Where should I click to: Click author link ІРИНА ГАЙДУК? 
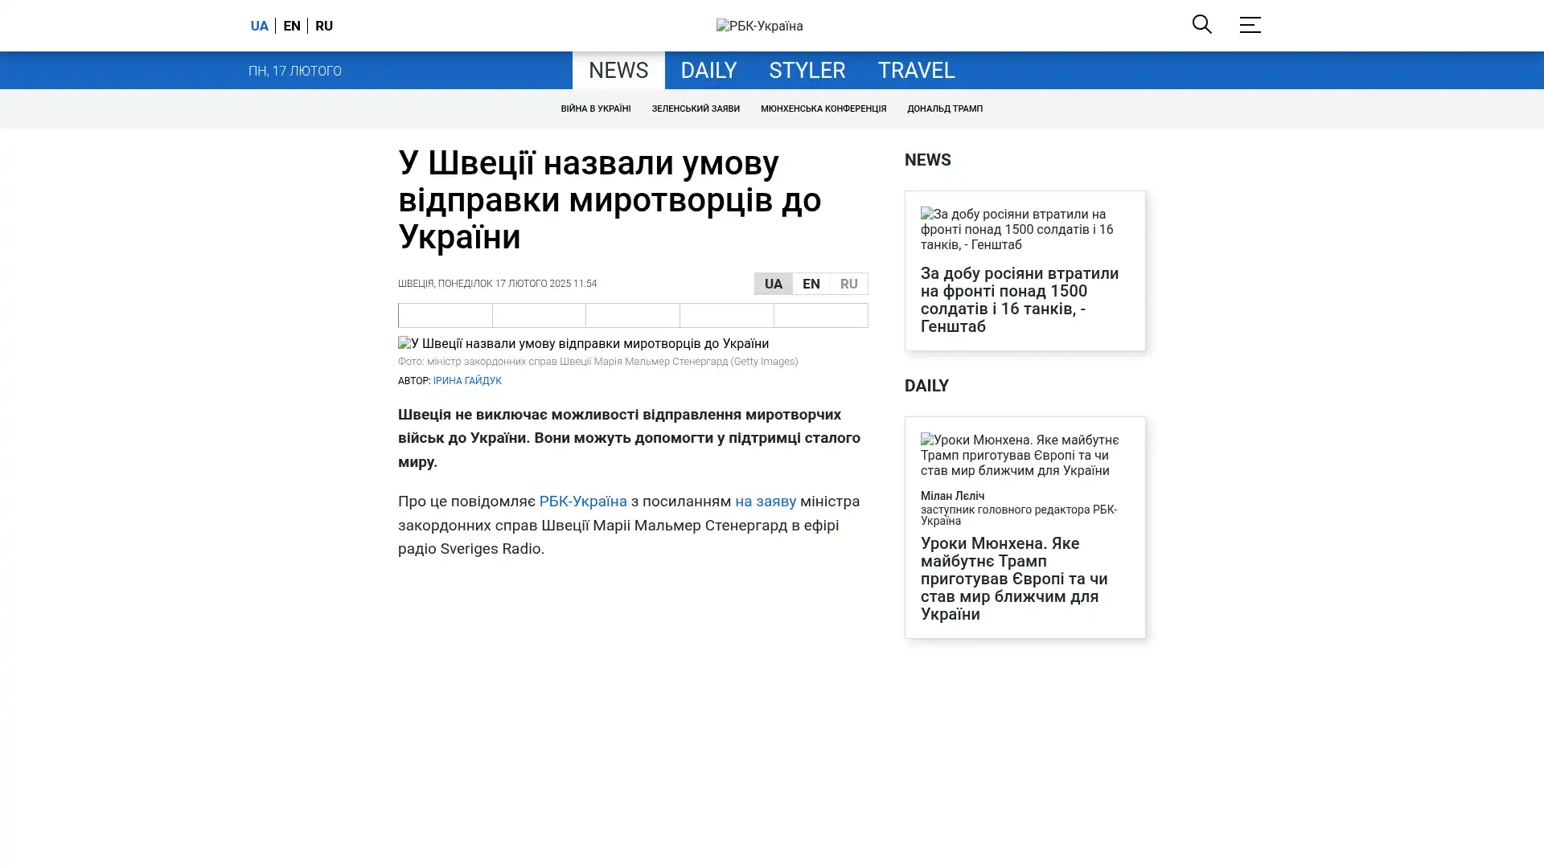coord(466,381)
